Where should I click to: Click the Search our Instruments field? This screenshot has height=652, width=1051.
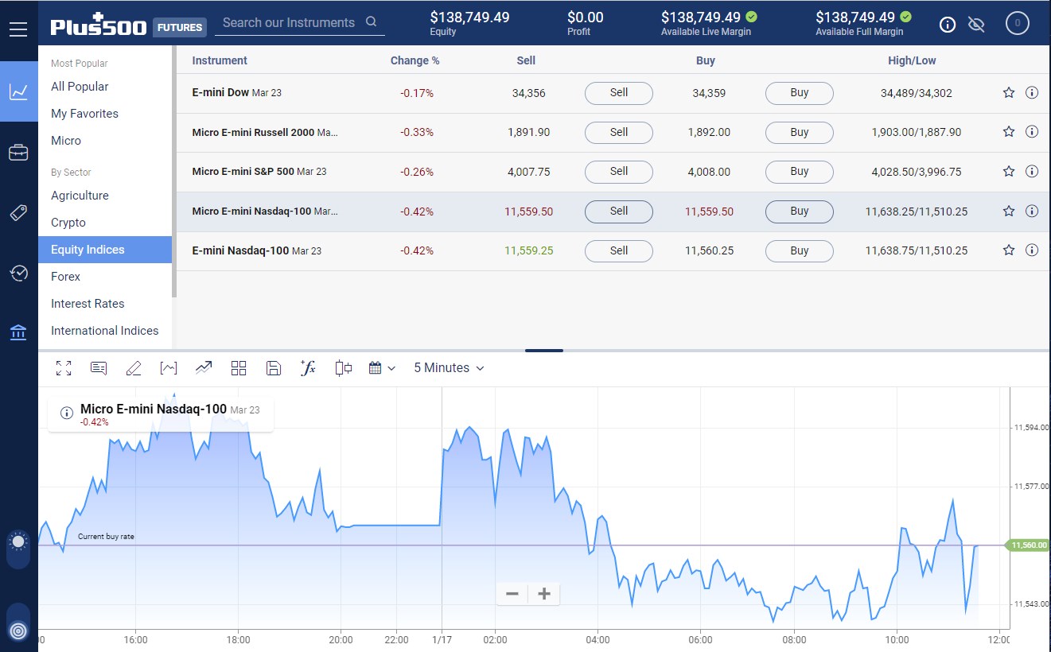290,22
